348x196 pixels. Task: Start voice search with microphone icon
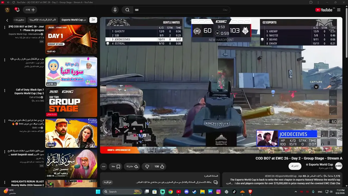(115, 10)
